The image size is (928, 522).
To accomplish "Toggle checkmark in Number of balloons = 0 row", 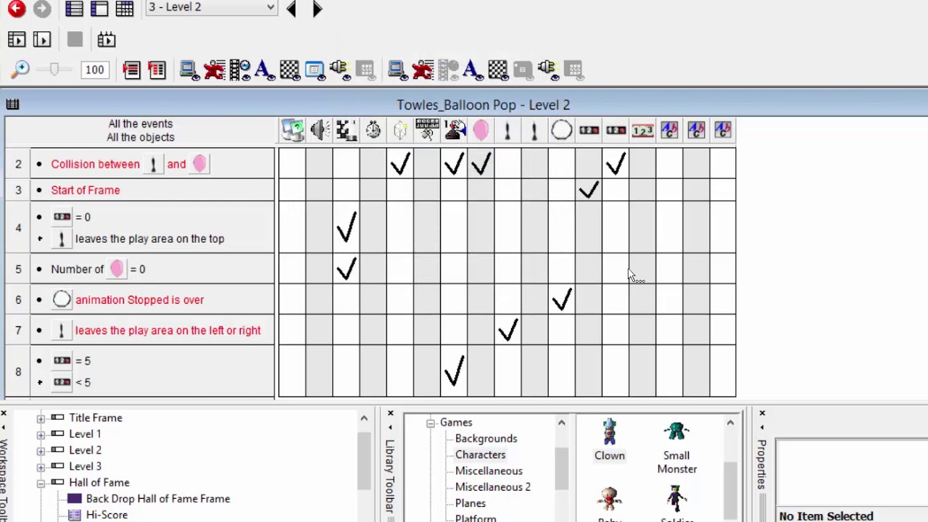I will click(x=347, y=269).
